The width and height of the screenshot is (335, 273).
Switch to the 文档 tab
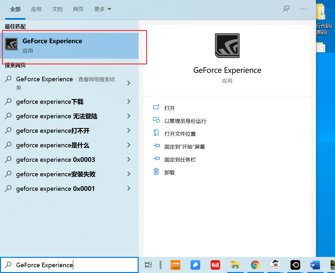[x=57, y=9]
